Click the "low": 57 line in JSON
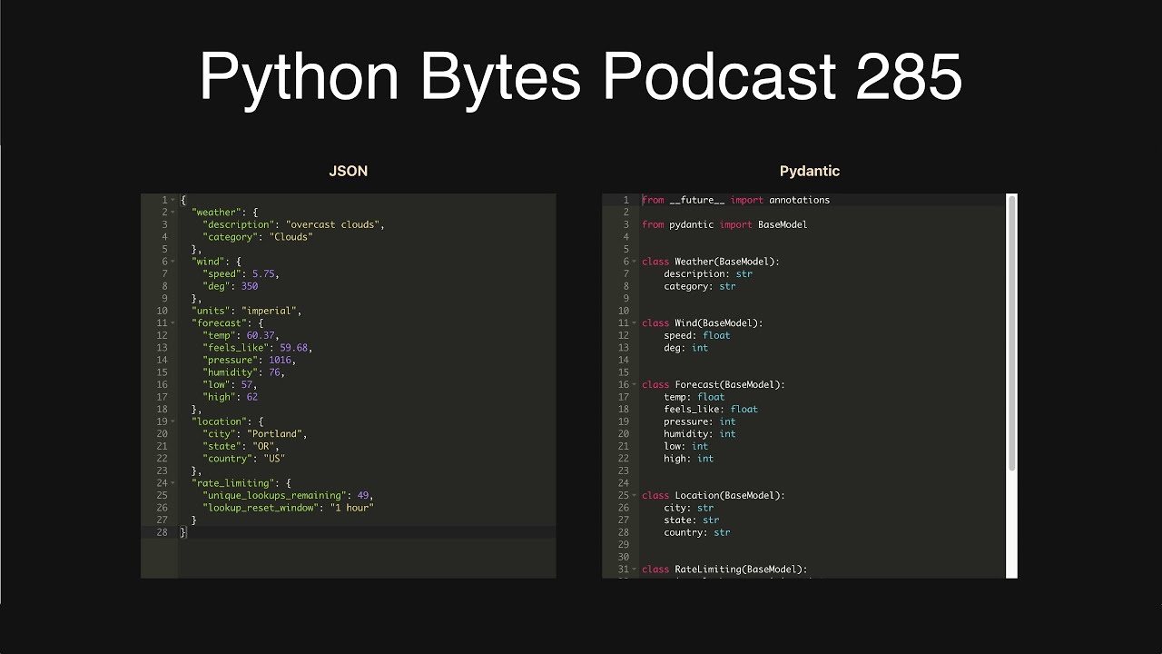Screen dimensions: 1162x654 (x=230, y=384)
